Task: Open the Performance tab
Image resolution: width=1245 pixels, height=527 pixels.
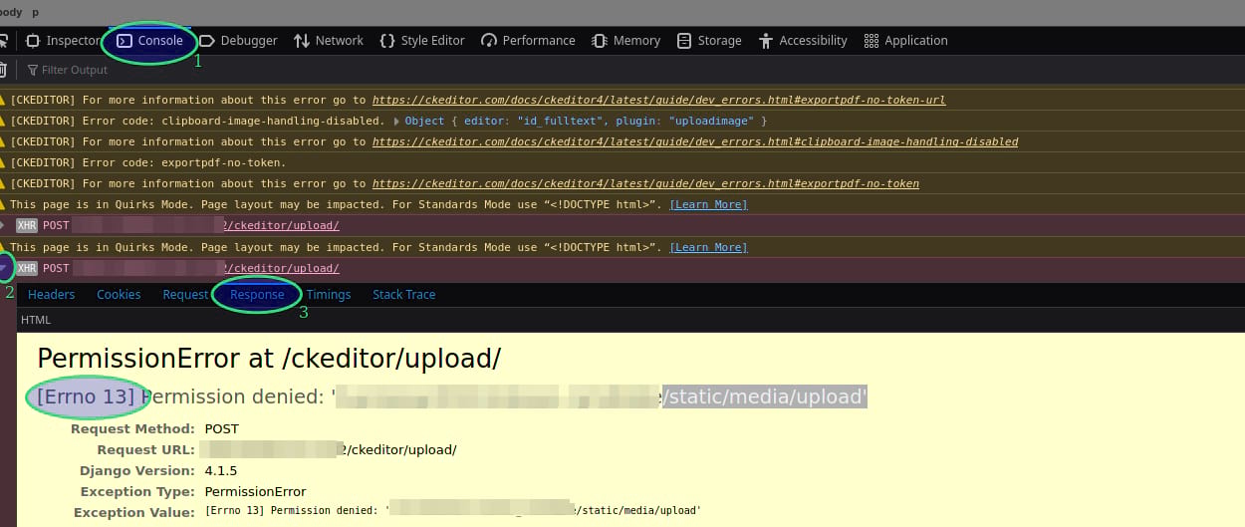Action: pyautogui.click(x=528, y=41)
